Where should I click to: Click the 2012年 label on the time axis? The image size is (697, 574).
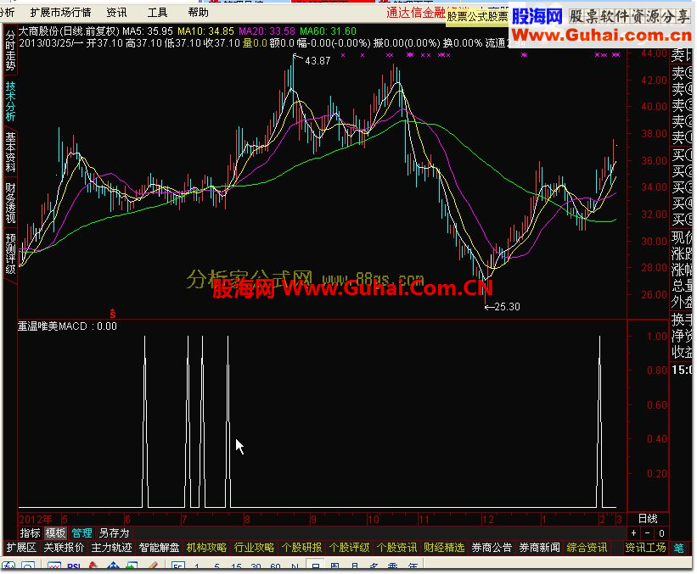pos(36,519)
